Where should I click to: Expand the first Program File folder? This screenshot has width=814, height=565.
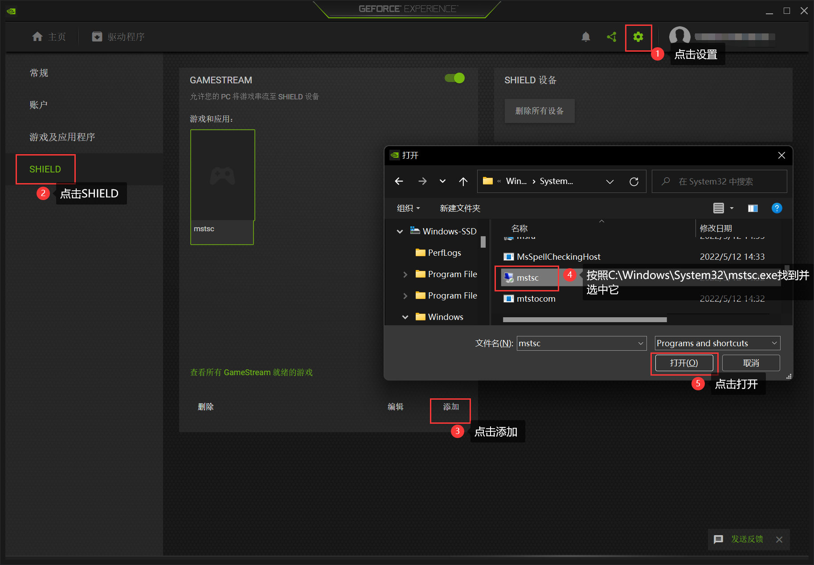click(405, 274)
